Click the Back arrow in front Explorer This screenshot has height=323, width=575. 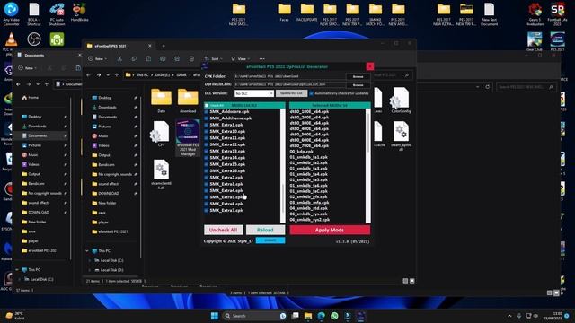[x=89, y=75]
